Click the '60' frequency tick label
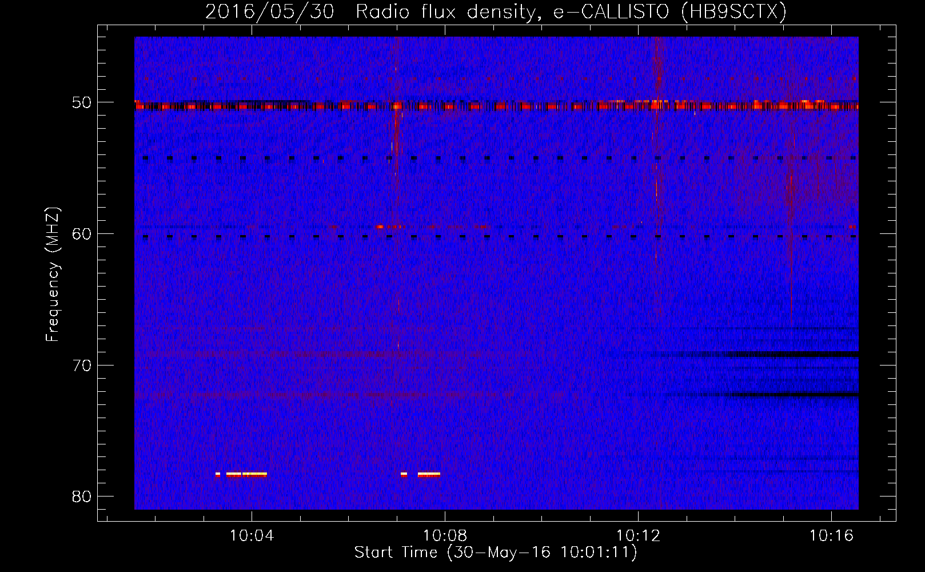The image size is (925, 572). 82,234
